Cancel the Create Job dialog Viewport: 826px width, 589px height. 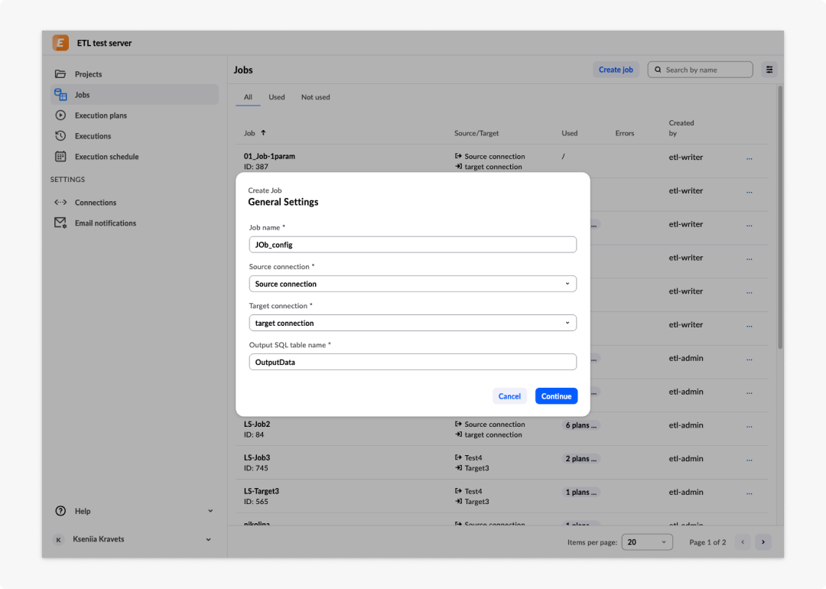[x=509, y=396]
